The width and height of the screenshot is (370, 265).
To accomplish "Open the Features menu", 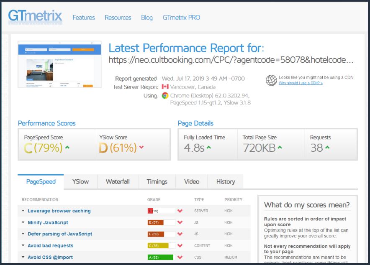I will (x=84, y=18).
